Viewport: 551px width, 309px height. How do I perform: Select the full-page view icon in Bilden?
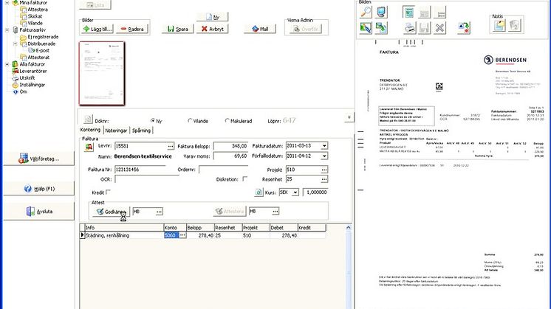408,13
